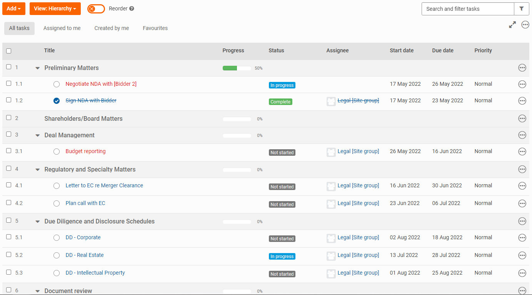
Task: Open the View: Hierarchy dropdown
Action: [x=55, y=8]
